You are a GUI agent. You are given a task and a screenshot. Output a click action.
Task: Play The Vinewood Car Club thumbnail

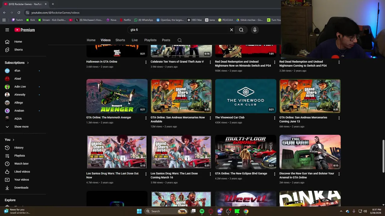(246, 96)
